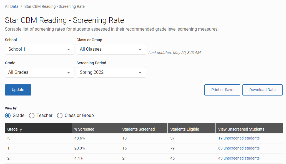286x164 pixels.
Task: Click the 48.6% screened value for grade K
Action: [79, 138]
